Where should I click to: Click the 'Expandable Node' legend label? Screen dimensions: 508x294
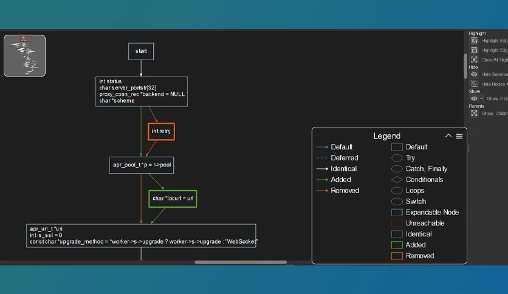432,213
